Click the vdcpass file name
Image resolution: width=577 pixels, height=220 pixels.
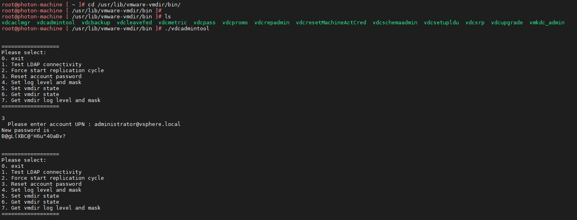(204, 23)
